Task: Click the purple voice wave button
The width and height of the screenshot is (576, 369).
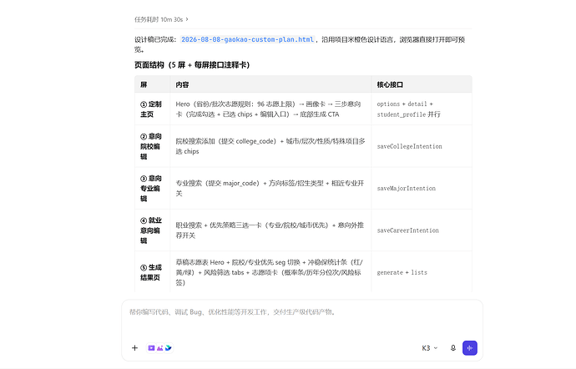Action: (470, 347)
